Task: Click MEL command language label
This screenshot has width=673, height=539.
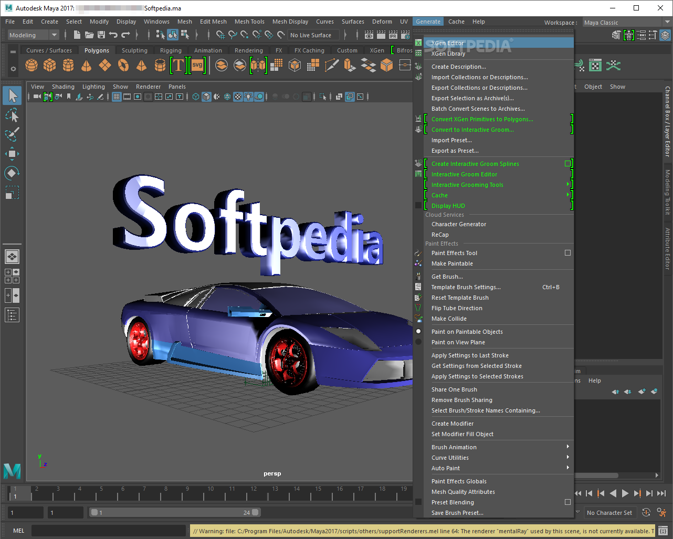Action: point(19,531)
